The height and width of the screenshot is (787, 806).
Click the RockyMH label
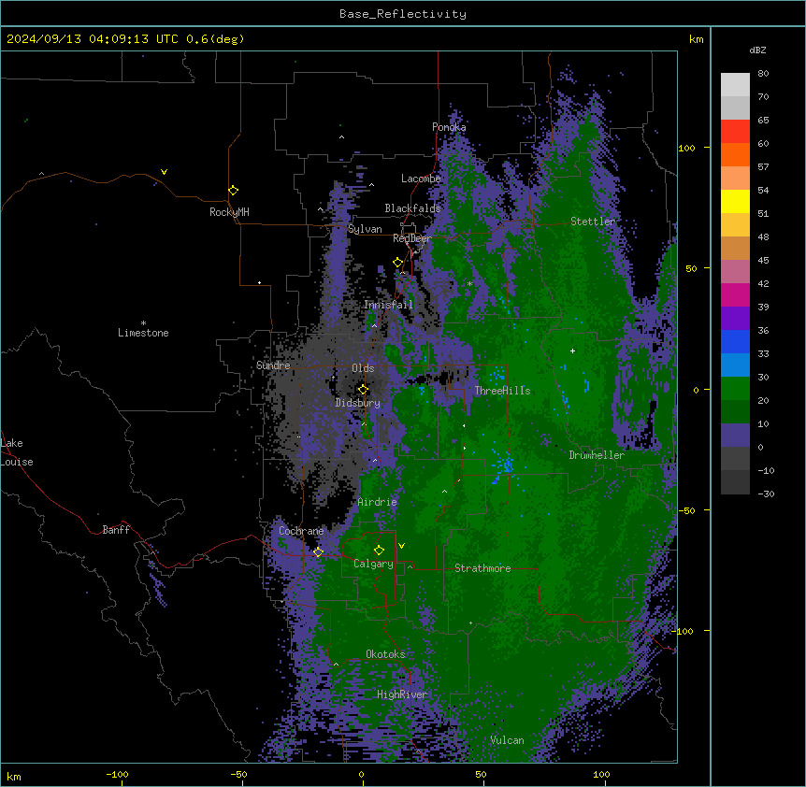point(229,212)
